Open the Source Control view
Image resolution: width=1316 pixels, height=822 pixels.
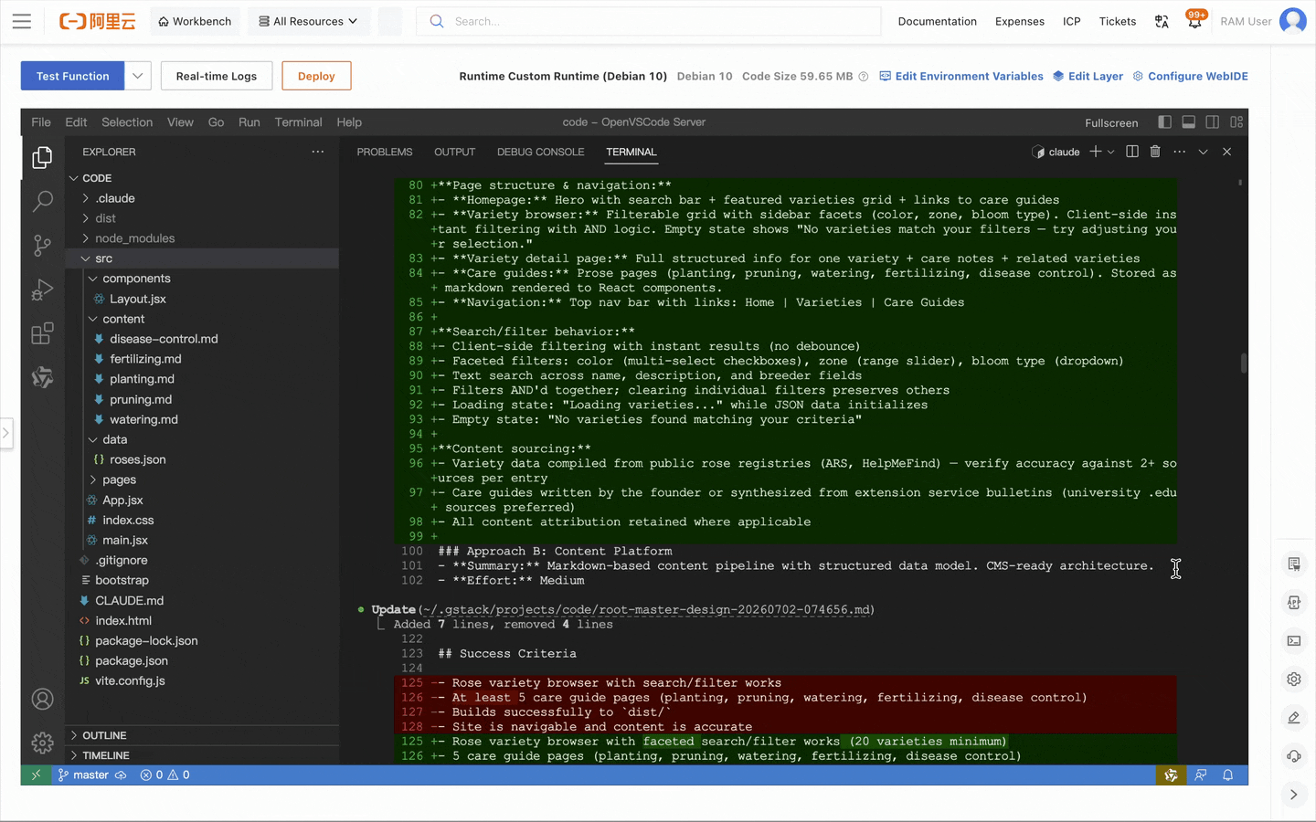click(x=42, y=245)
